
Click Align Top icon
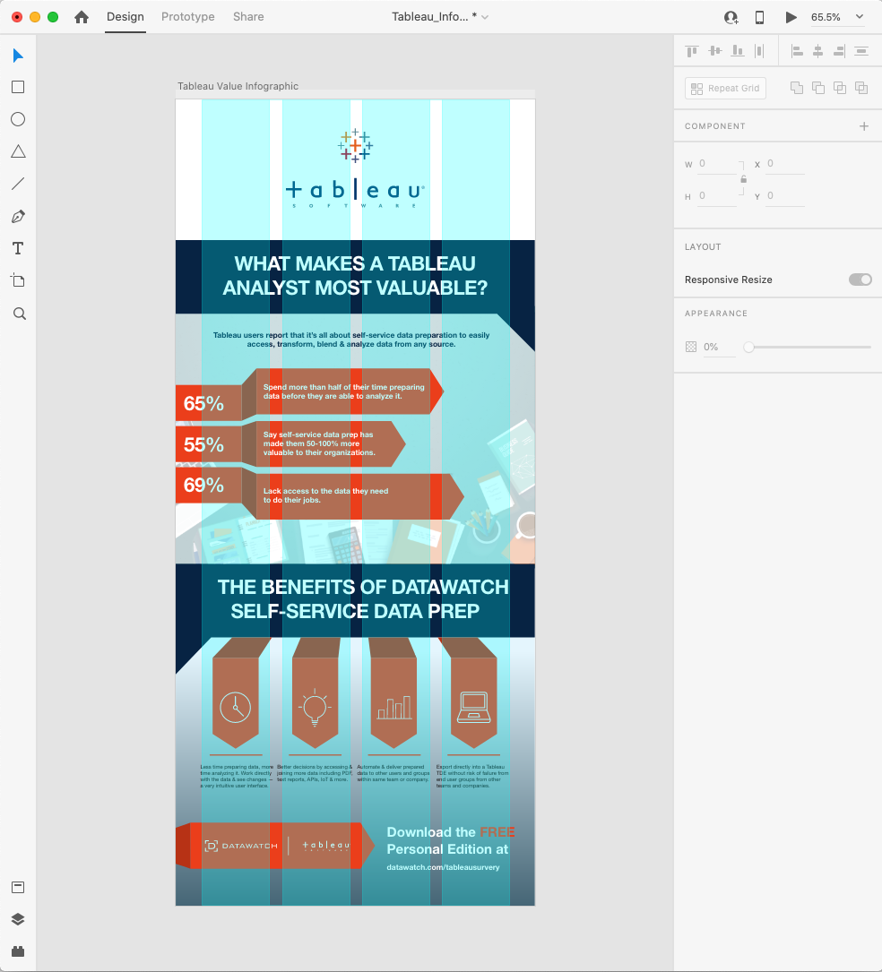(692, 51)
